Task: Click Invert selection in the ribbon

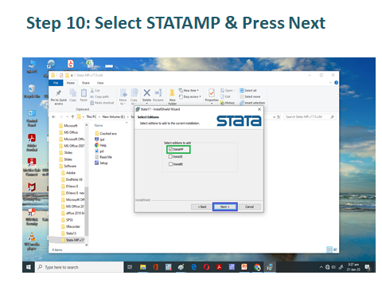Action: pos(252,103)
